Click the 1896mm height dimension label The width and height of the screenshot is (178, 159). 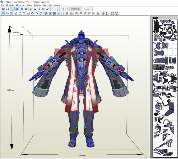(x=10, y=90)
